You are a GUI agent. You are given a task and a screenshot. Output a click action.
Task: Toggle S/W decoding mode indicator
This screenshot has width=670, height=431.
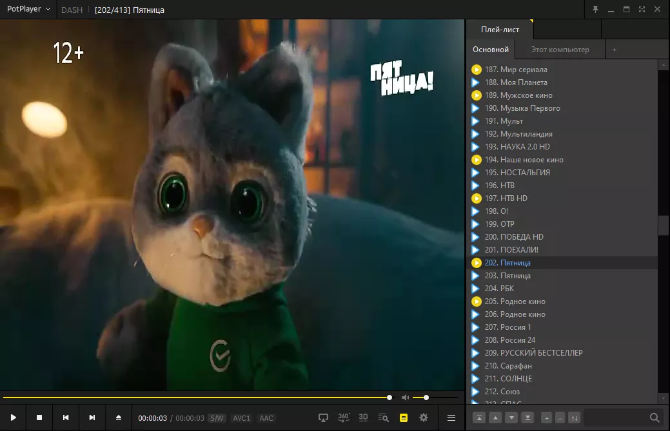[x=217, y=418]
